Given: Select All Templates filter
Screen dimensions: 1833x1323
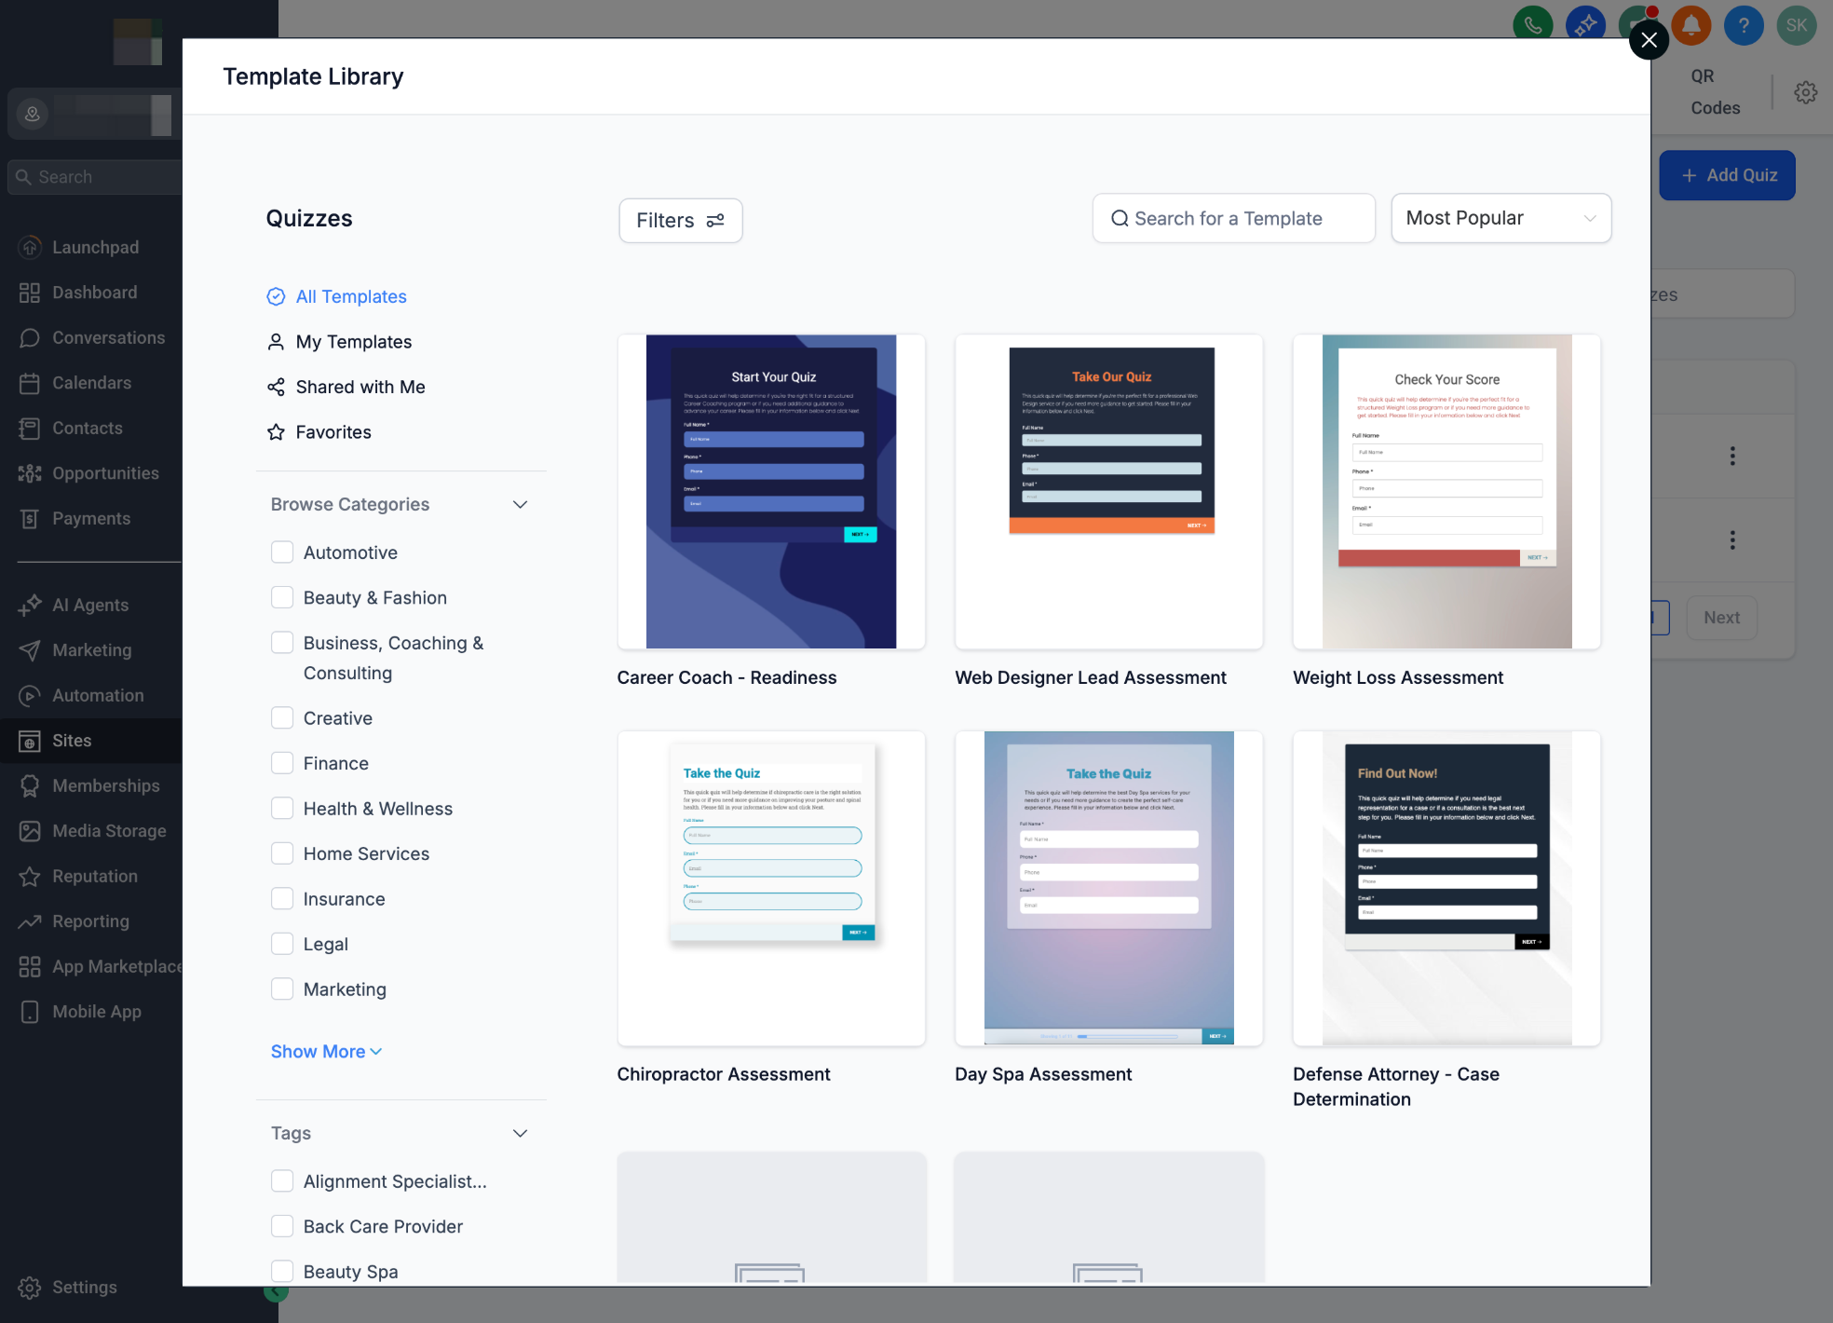Looking at the screenshot, I should point(350,296).
